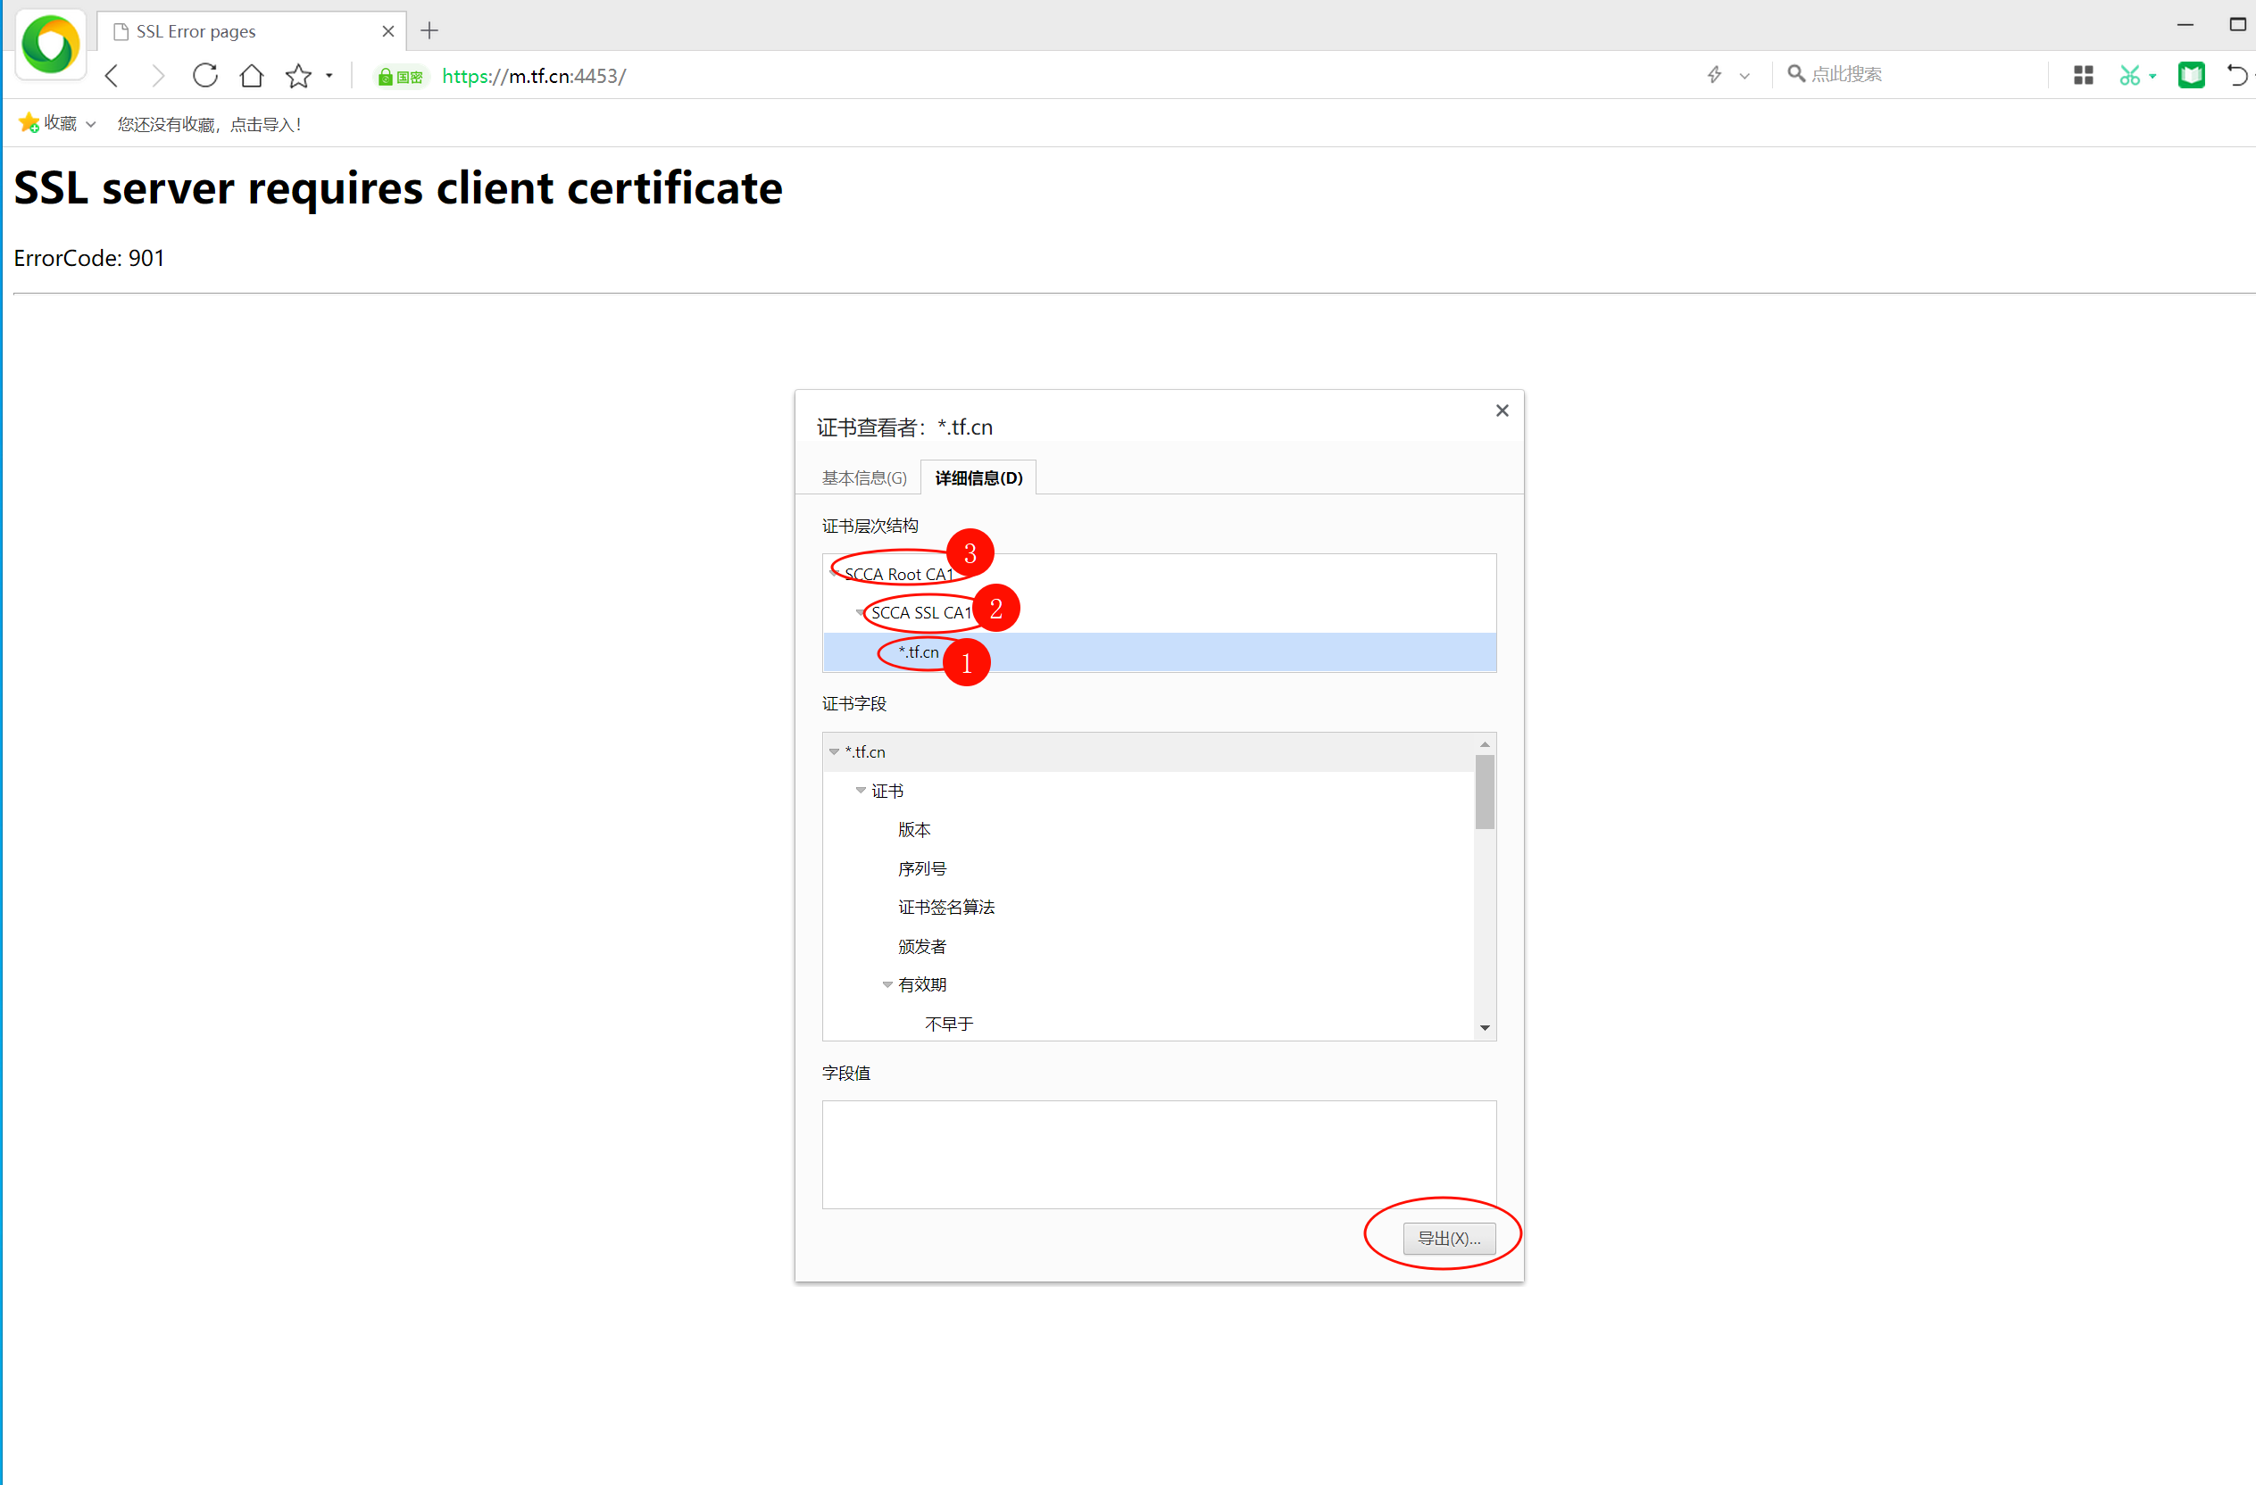Image resolution: width=2256 pixels, height=1485 pixels.
Task: Expand the bookmark star dropdown arrow
Action: tap(329, 76)
